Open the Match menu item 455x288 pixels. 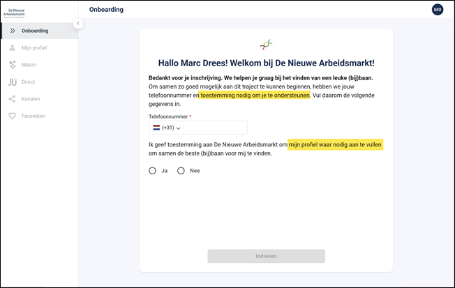(40, 65)
